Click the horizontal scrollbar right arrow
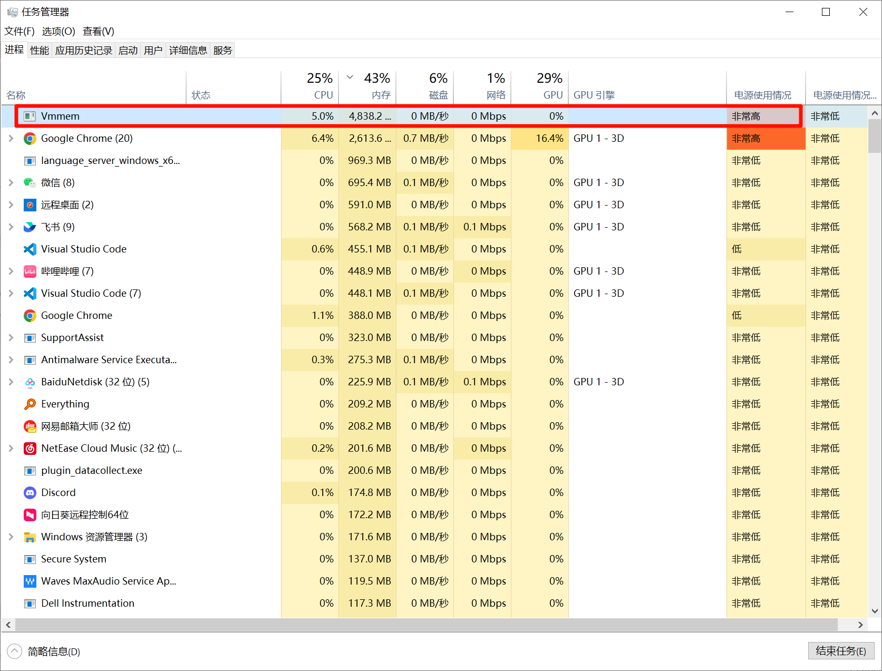 (860, 625)
